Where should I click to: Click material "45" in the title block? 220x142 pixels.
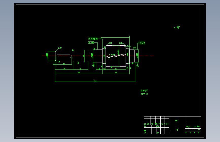pos(177,130)
